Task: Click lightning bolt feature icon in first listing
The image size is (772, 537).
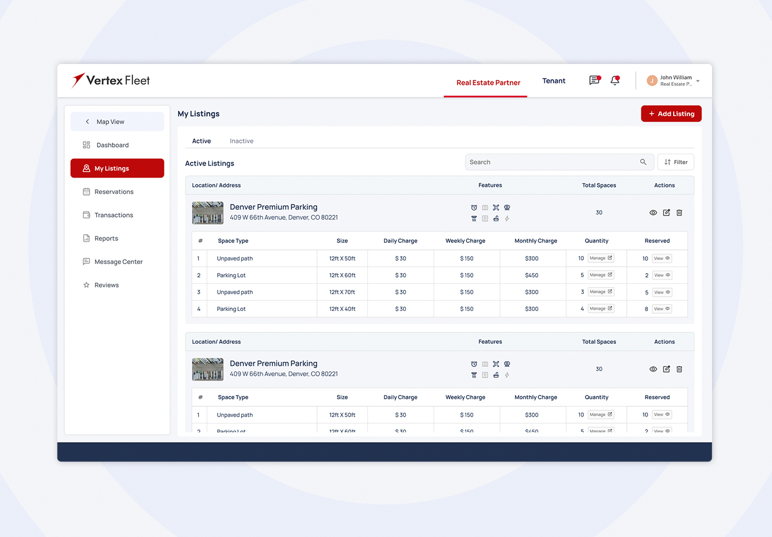Action: pos(507,218)
